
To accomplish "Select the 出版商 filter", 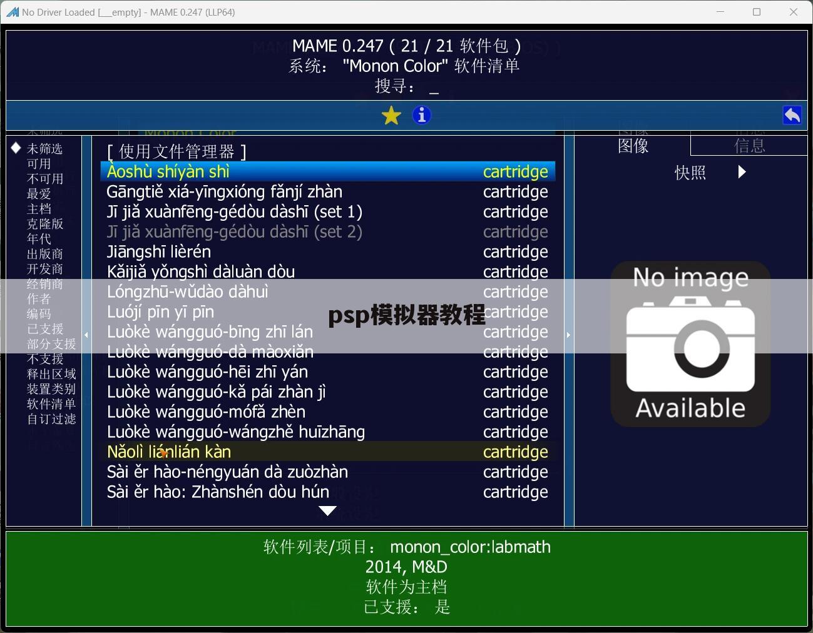I will 44,254.
